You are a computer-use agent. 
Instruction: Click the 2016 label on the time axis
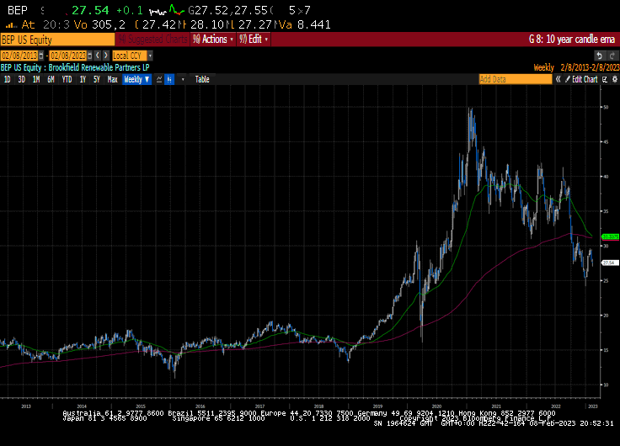click(x=200, y=406)
